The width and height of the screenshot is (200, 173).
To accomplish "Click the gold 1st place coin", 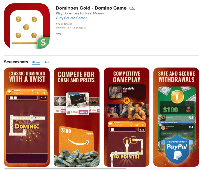I will (x=177, y=97).
